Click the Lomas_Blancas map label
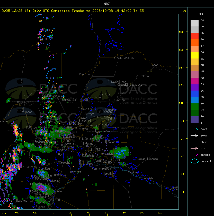This screenshot has height=216, width=214. coord(148,159)
